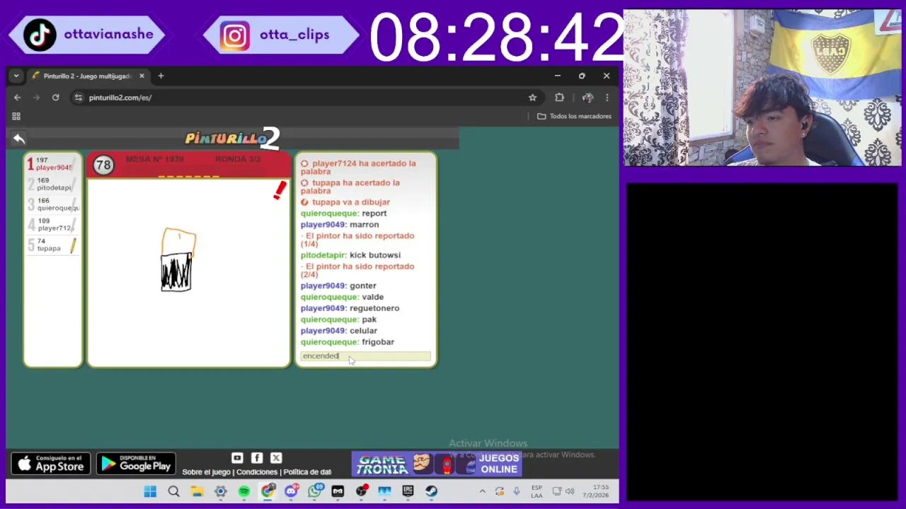Close the Pinturillo 2 tab
906x509 pixels.
coord(142,76)
